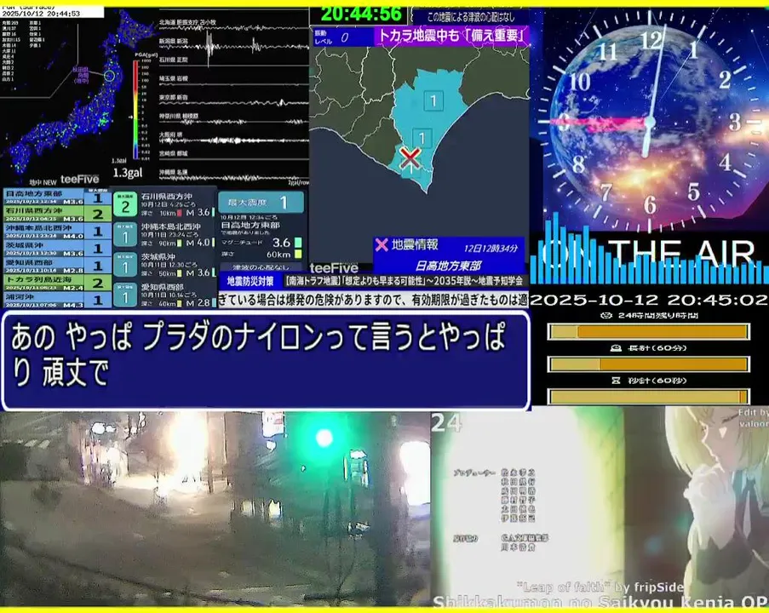Select 沖縄本島北西沖 M4.0 row in left list
This screenshot has height=613, width=769.
[57, 231]
